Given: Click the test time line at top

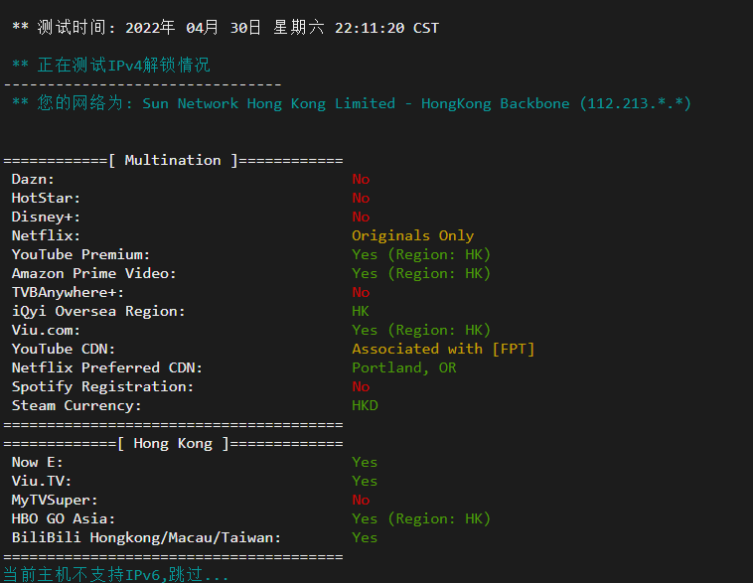Looking at the screenshot, I should click(226, 28).
